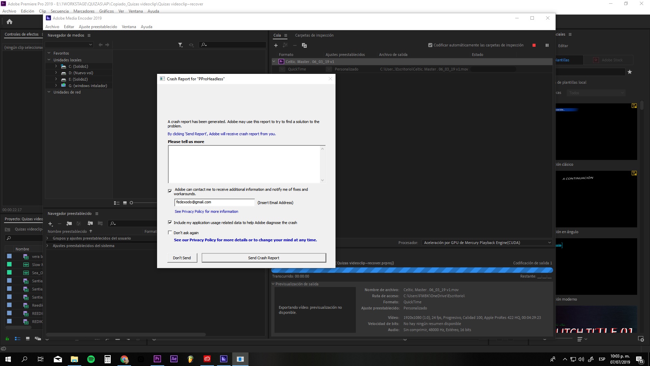Enable 'Adobe can contact me' checkbox
650x366 pixels.
[x=170, y=191]
